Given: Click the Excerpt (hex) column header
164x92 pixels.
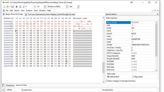Looking at the screenshot, I should click(61, 90).
